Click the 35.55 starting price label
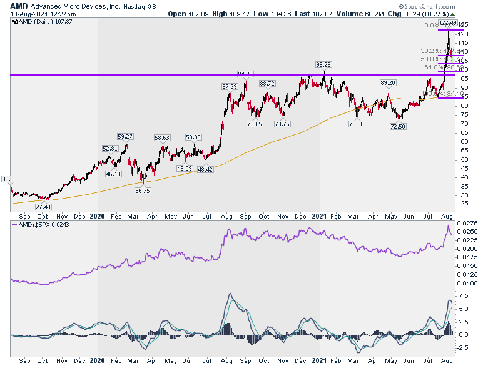The width and height of the screenshot is (488, 366). pyautogui.click(x=9, y=179)
